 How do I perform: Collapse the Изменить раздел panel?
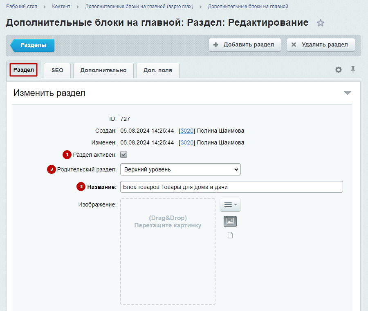coord(347,93)
